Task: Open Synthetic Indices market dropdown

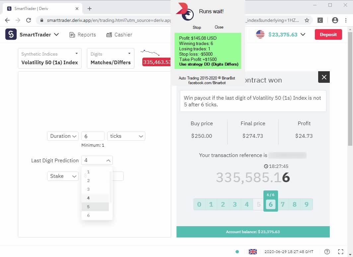Action: [x=50, y=58]
